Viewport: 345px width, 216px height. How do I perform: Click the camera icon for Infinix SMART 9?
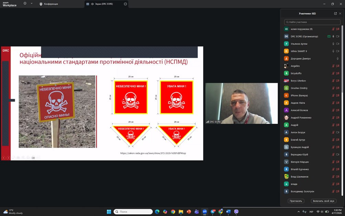point(337,51)
